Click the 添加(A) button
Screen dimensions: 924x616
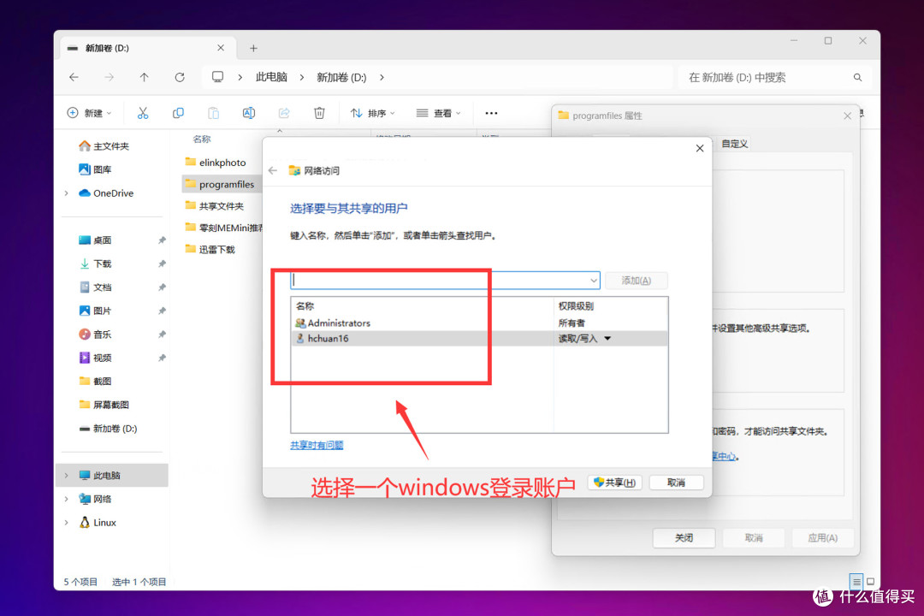(636, 281)
